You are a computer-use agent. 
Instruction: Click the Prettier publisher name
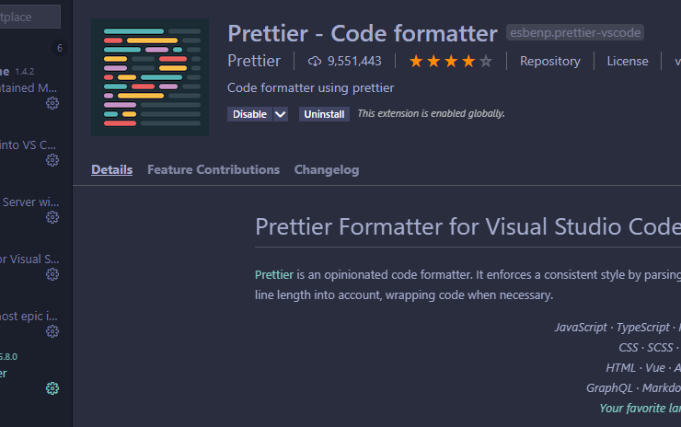point(254,62)
